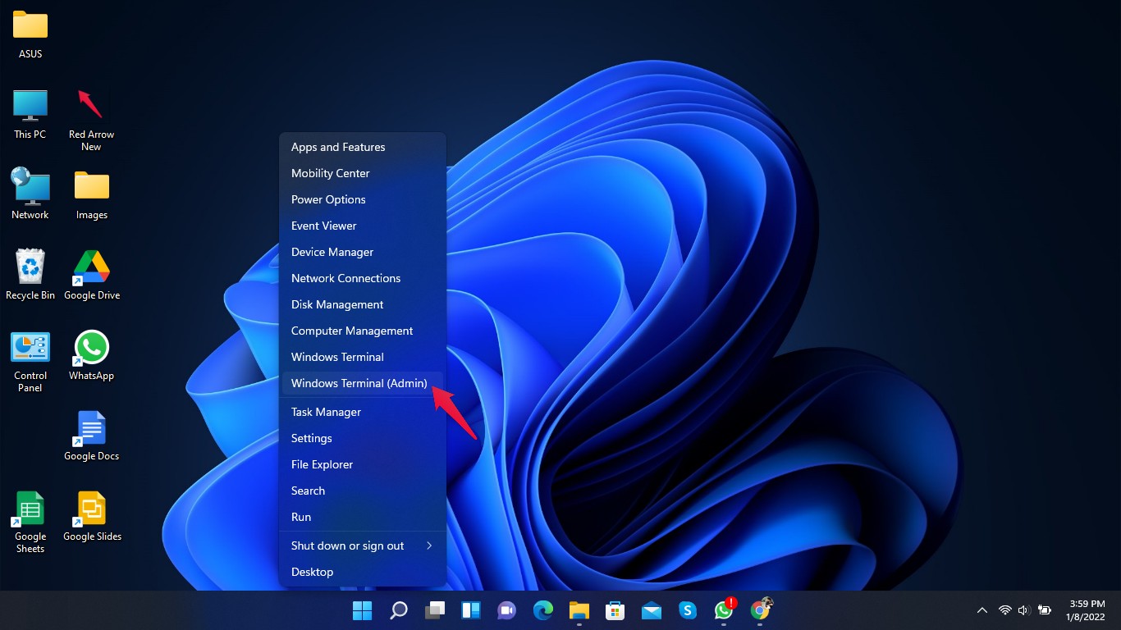
Task: Open Task View from the taskbar
Action: click(x=435, y=610)
